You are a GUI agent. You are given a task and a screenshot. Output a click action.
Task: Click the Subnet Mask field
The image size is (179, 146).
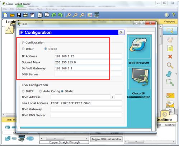point(88,62)
